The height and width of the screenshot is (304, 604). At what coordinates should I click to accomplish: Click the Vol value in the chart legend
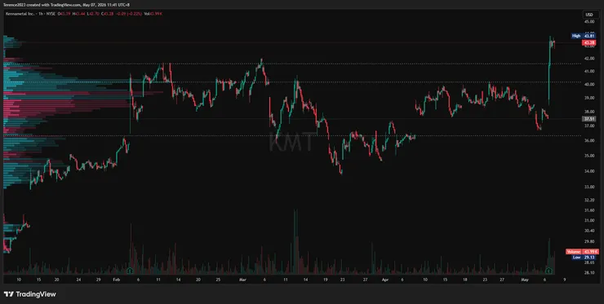[157, 14]
